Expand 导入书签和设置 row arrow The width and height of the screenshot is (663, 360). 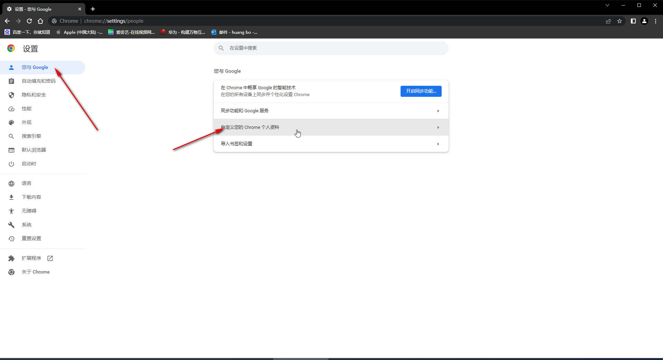tap(438, 144)
